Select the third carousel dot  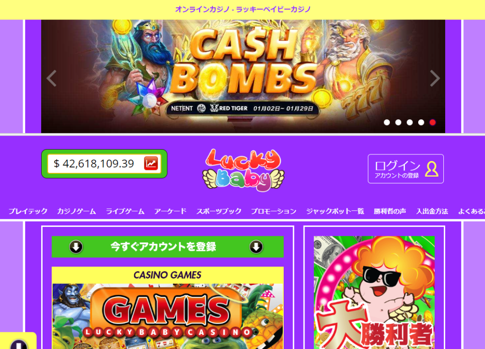410,123
